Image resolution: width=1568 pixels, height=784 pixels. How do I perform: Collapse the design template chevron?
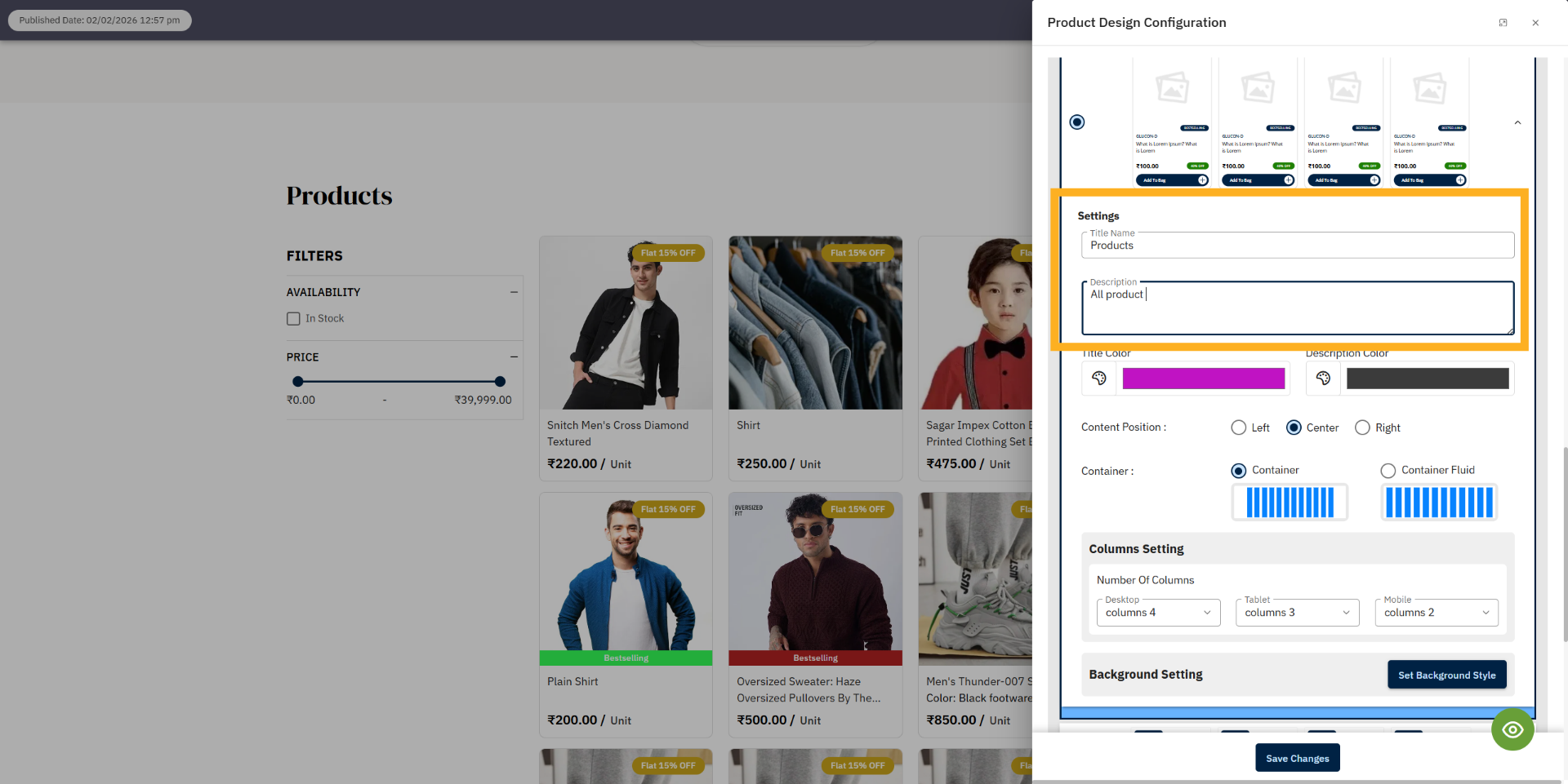1517,123
